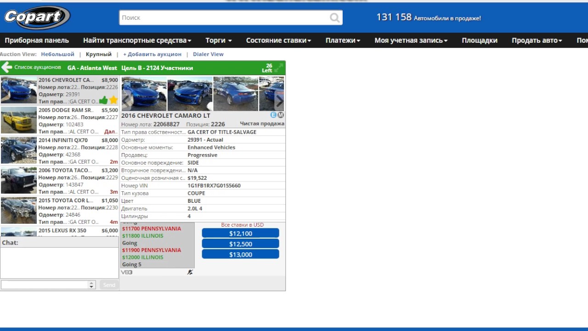Select the 2015 Toyota Corolla thumbnail

(x=19, y=211)
